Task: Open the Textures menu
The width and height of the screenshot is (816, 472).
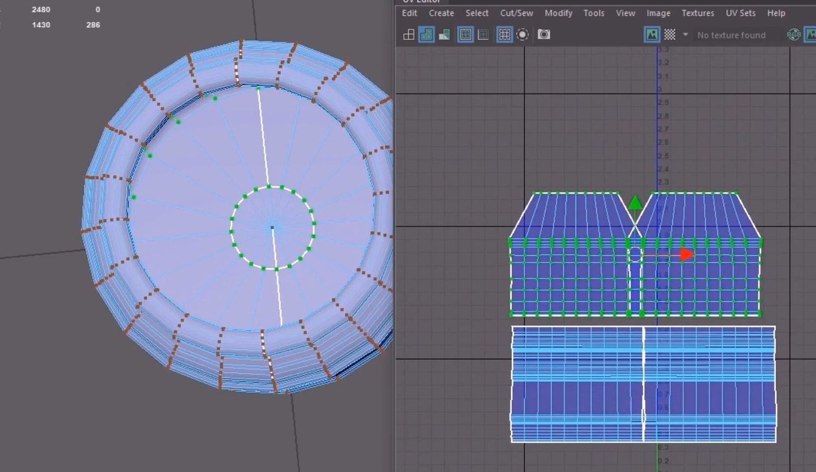Action: point(698,13)
